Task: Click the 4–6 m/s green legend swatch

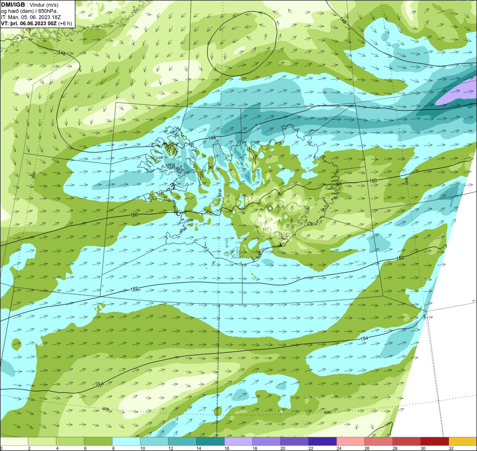Action: [70, 441]
